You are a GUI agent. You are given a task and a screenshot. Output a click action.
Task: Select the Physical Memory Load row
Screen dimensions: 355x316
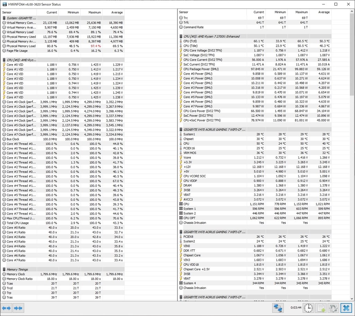[x=21, y=46]
